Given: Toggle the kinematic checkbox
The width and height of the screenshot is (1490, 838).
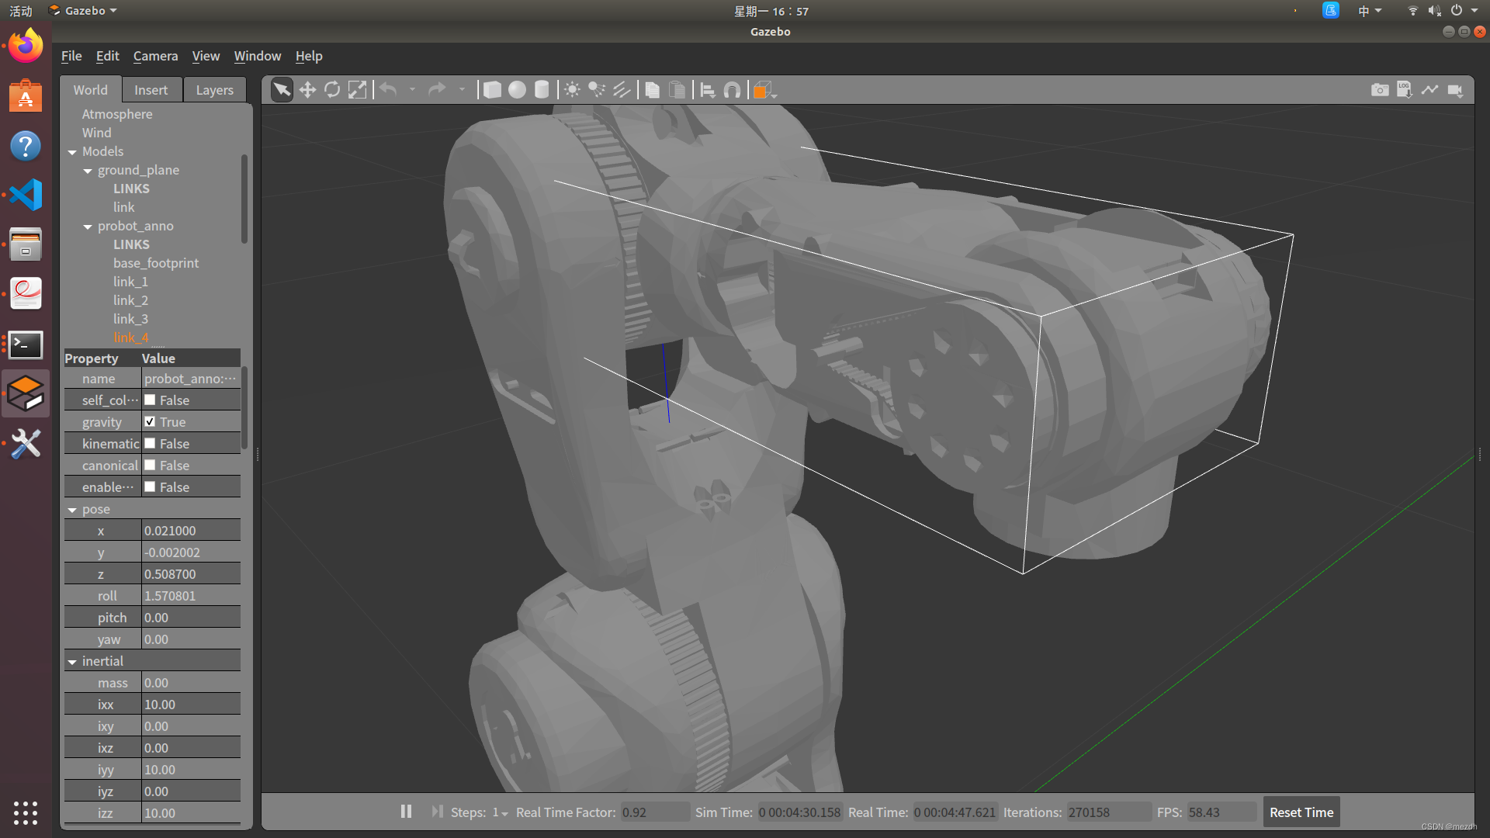Looking at the screenshot, I should coord(151,443).
